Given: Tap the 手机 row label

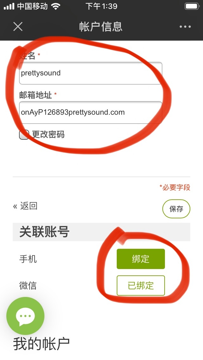Looking at the screenshot, I should pyautogui.click(x=28, y=259).
